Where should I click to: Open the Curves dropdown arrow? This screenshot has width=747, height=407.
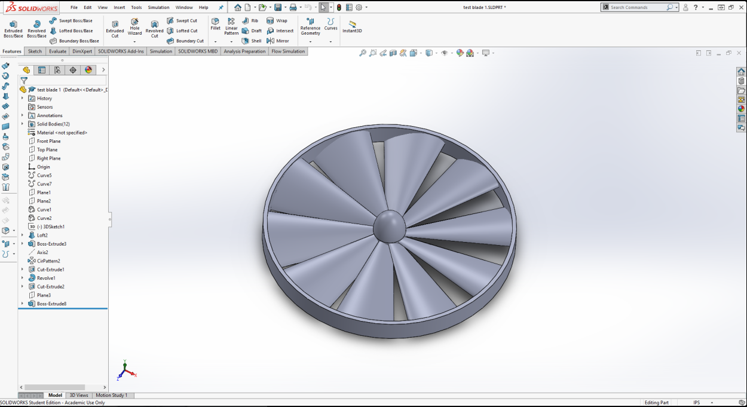click(x=330, y=42)
